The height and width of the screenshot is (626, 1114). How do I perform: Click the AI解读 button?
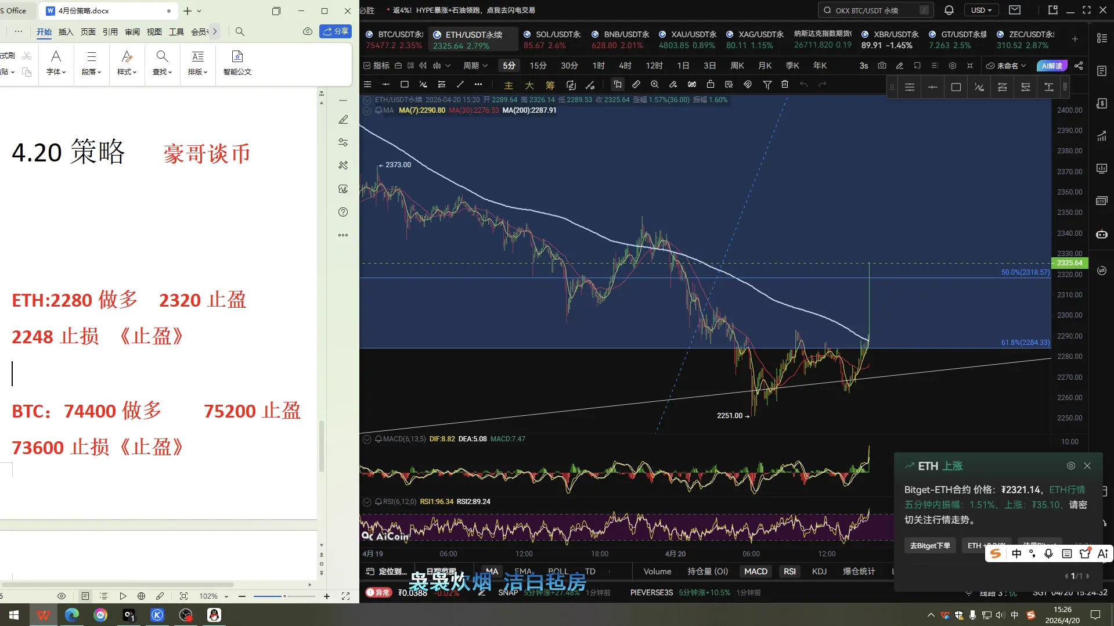(1052, 66)
